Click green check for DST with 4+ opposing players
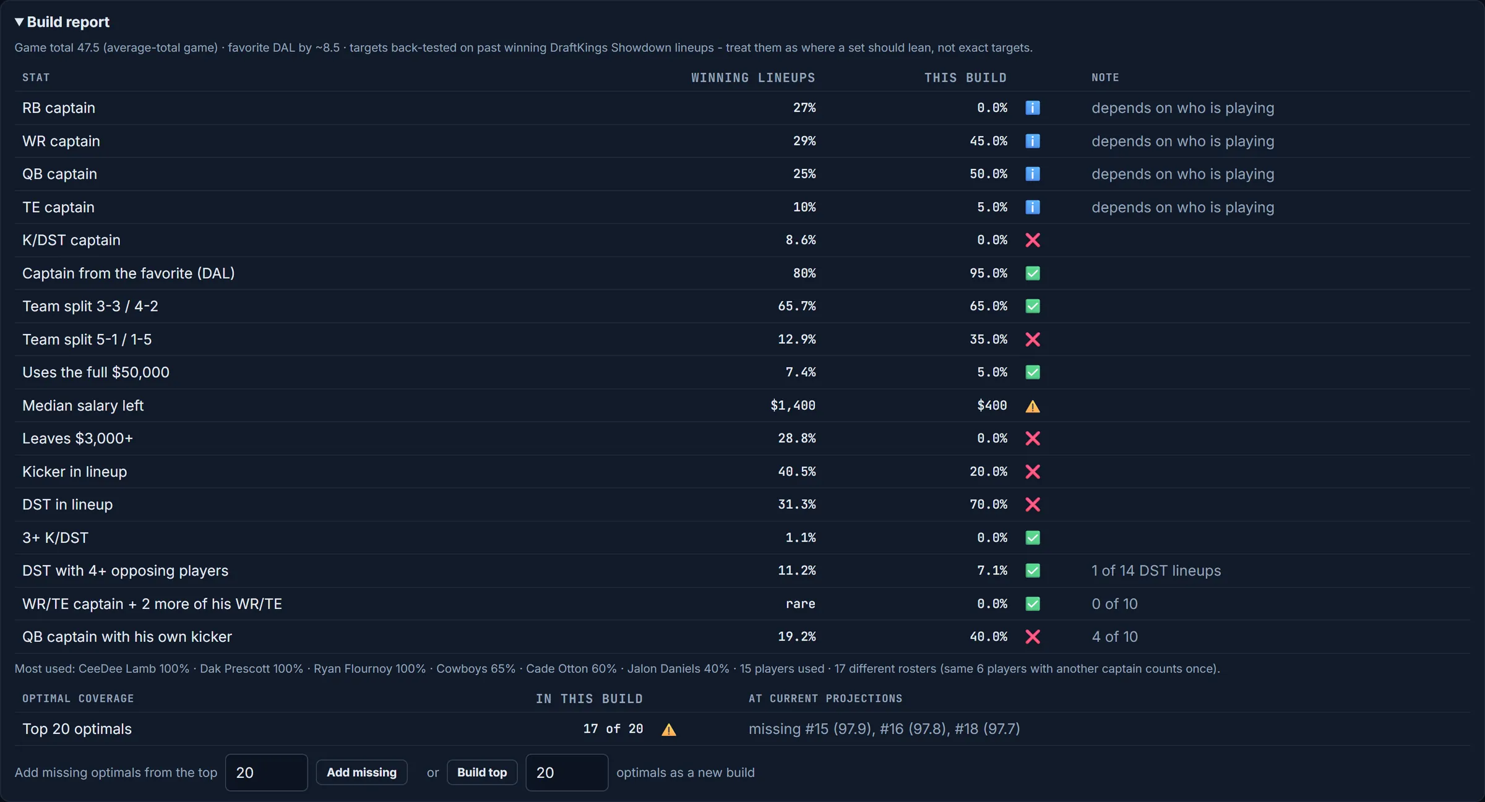The image size is (1485, 802). pos(1032,571)
